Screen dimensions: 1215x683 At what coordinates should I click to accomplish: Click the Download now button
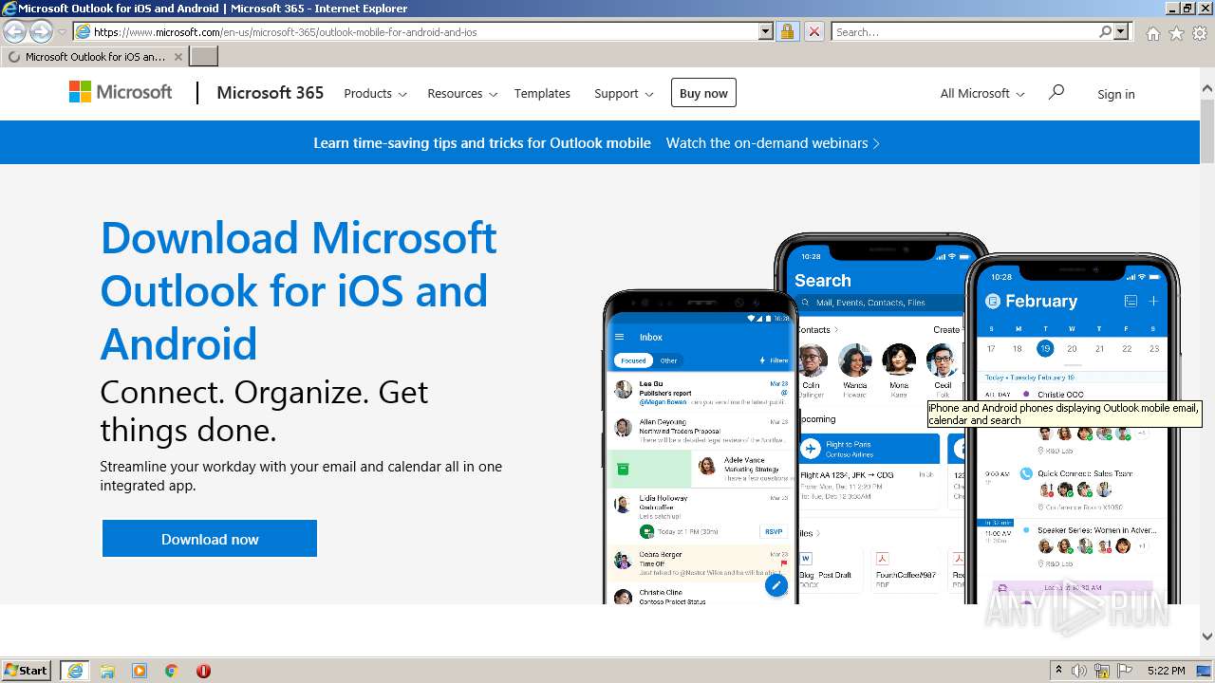click(210, 539)
